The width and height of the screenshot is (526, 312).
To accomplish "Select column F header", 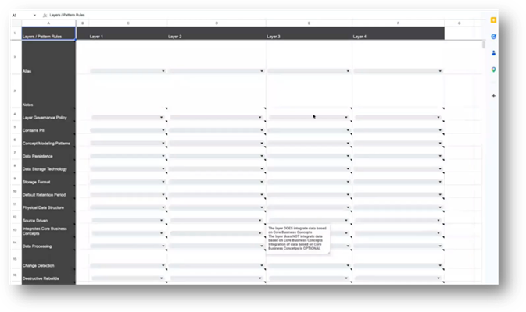I will (398, 23).
